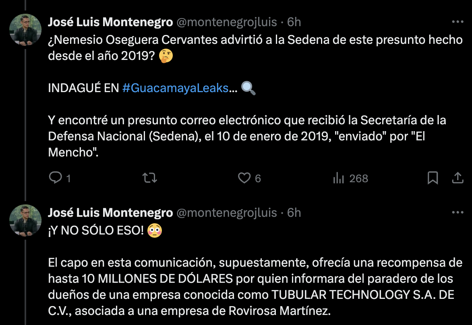Retweet José Luis Montenegro's first post

[x=149, y=178]
